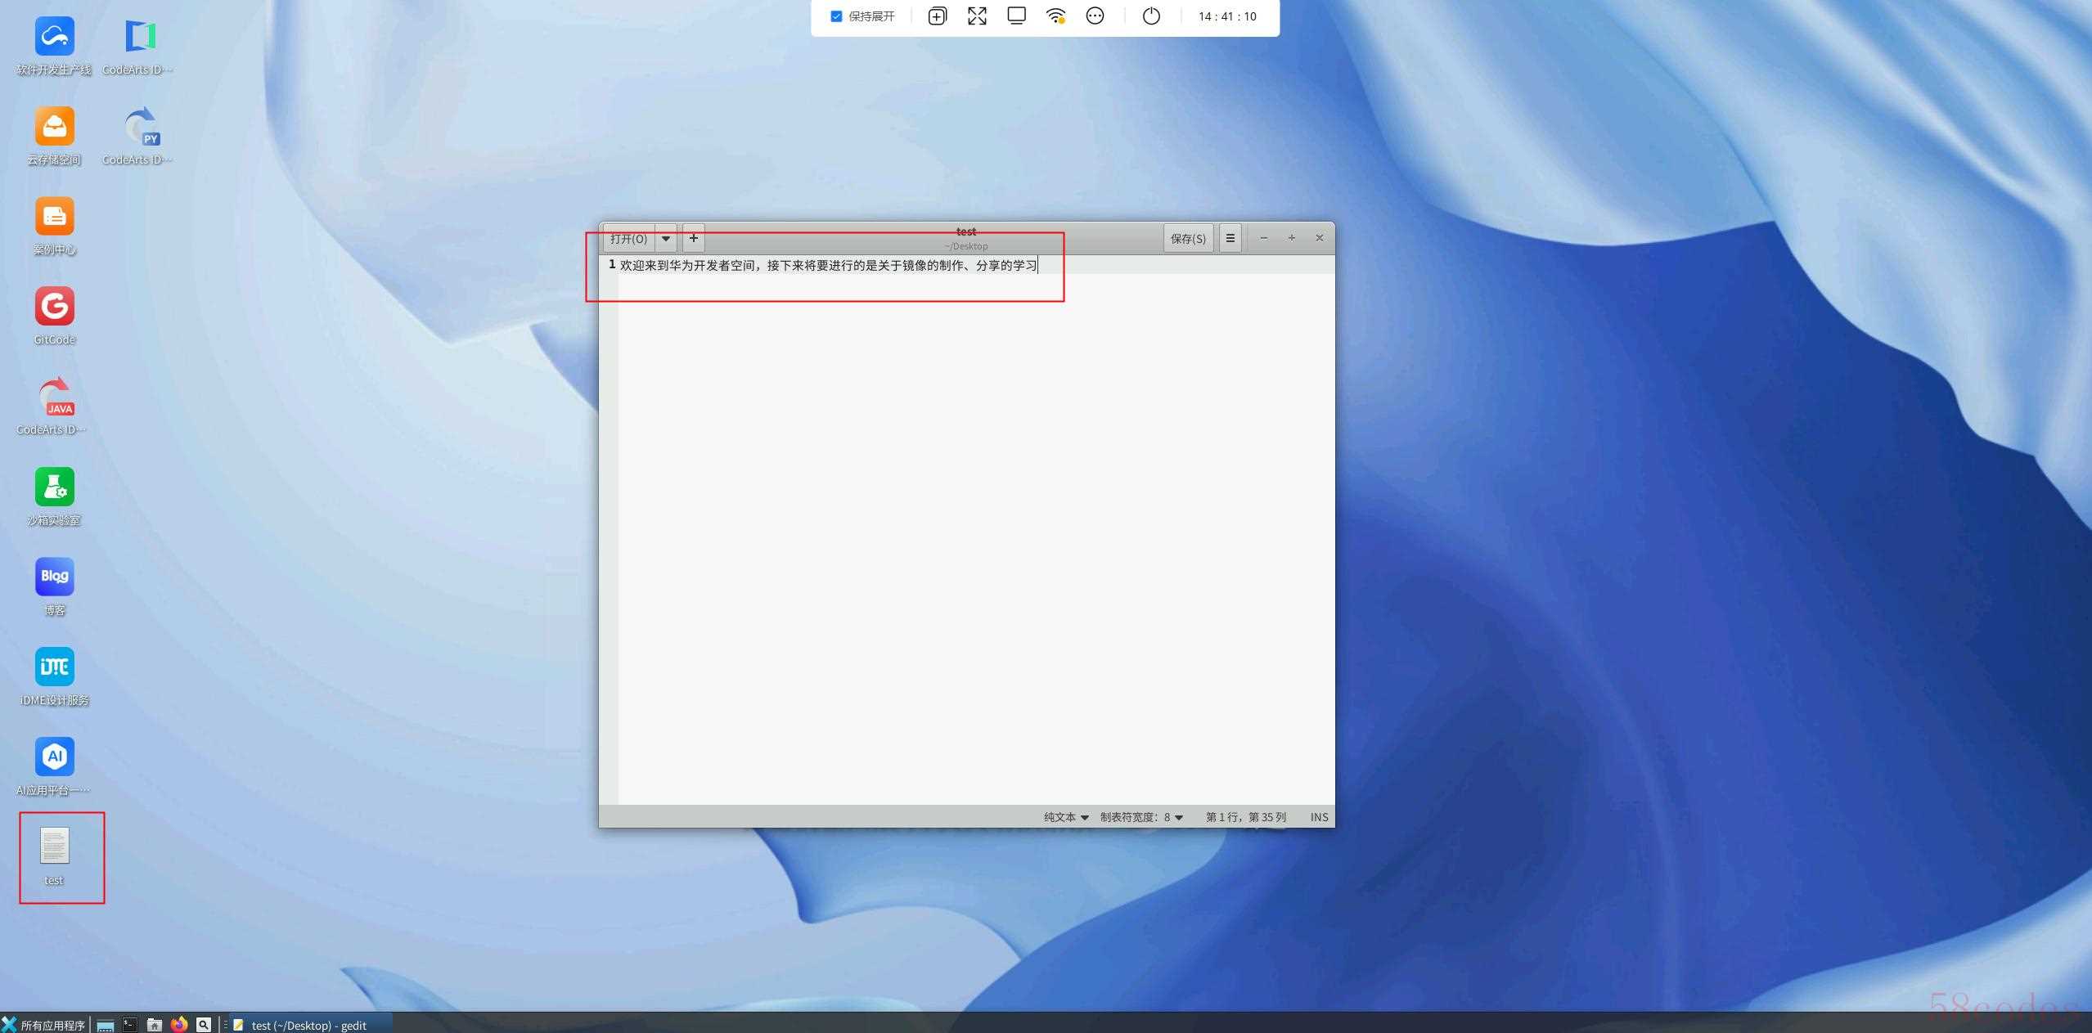Open the 所有应用程序 applications menu
The image size is (2092, 1033).
[x=44, y=1025]
